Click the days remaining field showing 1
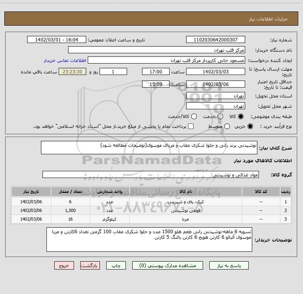The width and height of the screenshot is (303, 294). 113,71
